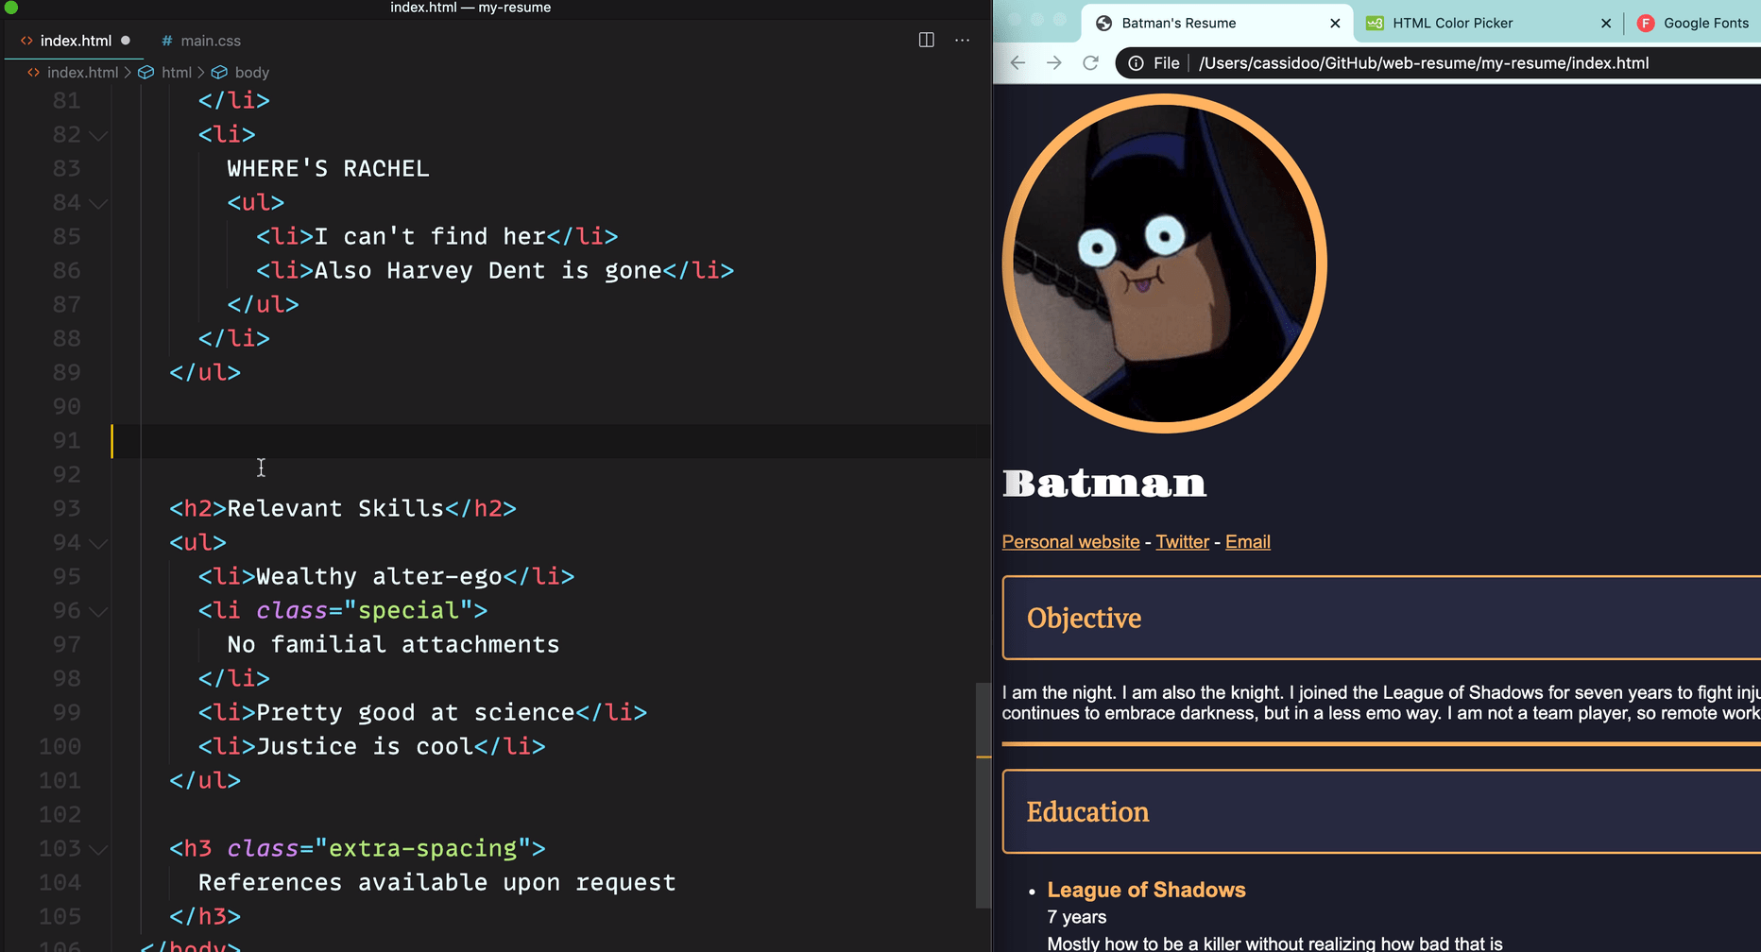Switch to the main.css tab
This screenshot has width=1761, height=952.
point(212,41)
